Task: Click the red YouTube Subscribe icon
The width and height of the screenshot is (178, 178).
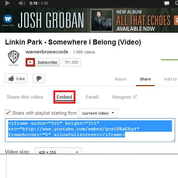Action: click(x=30, y=62)
